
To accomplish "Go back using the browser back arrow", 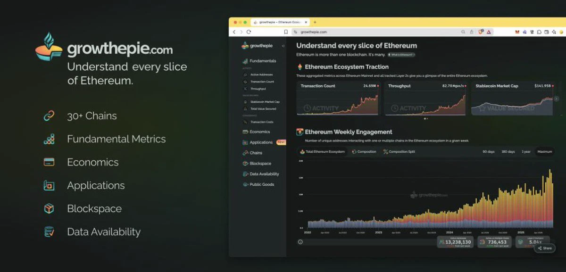I will [x=234, y=32].
